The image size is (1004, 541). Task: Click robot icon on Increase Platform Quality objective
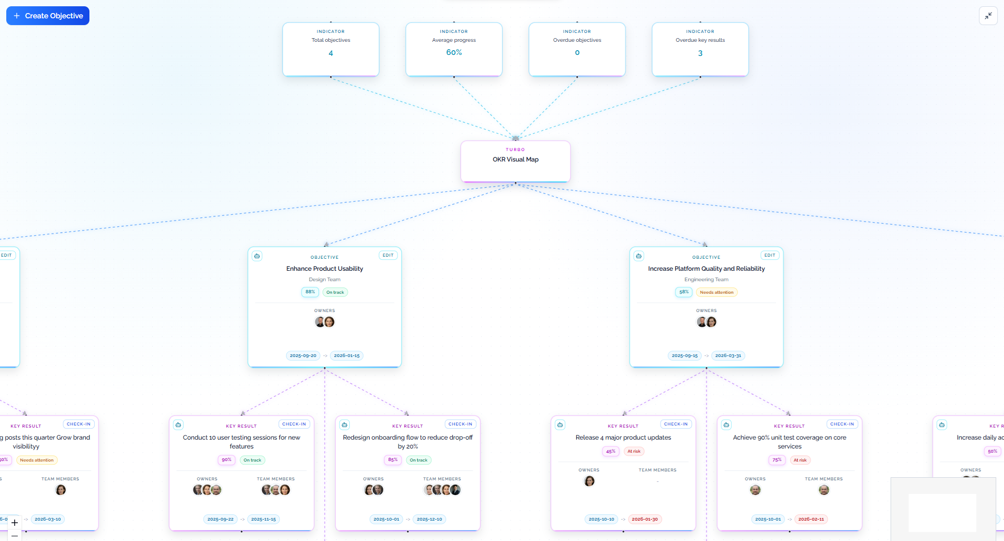[638, 256]
